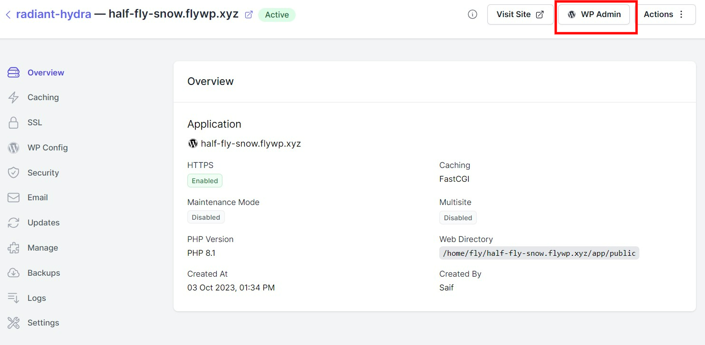Click the Active status badge
Screen dimensions: 705x345
click(x=277, y=15)
